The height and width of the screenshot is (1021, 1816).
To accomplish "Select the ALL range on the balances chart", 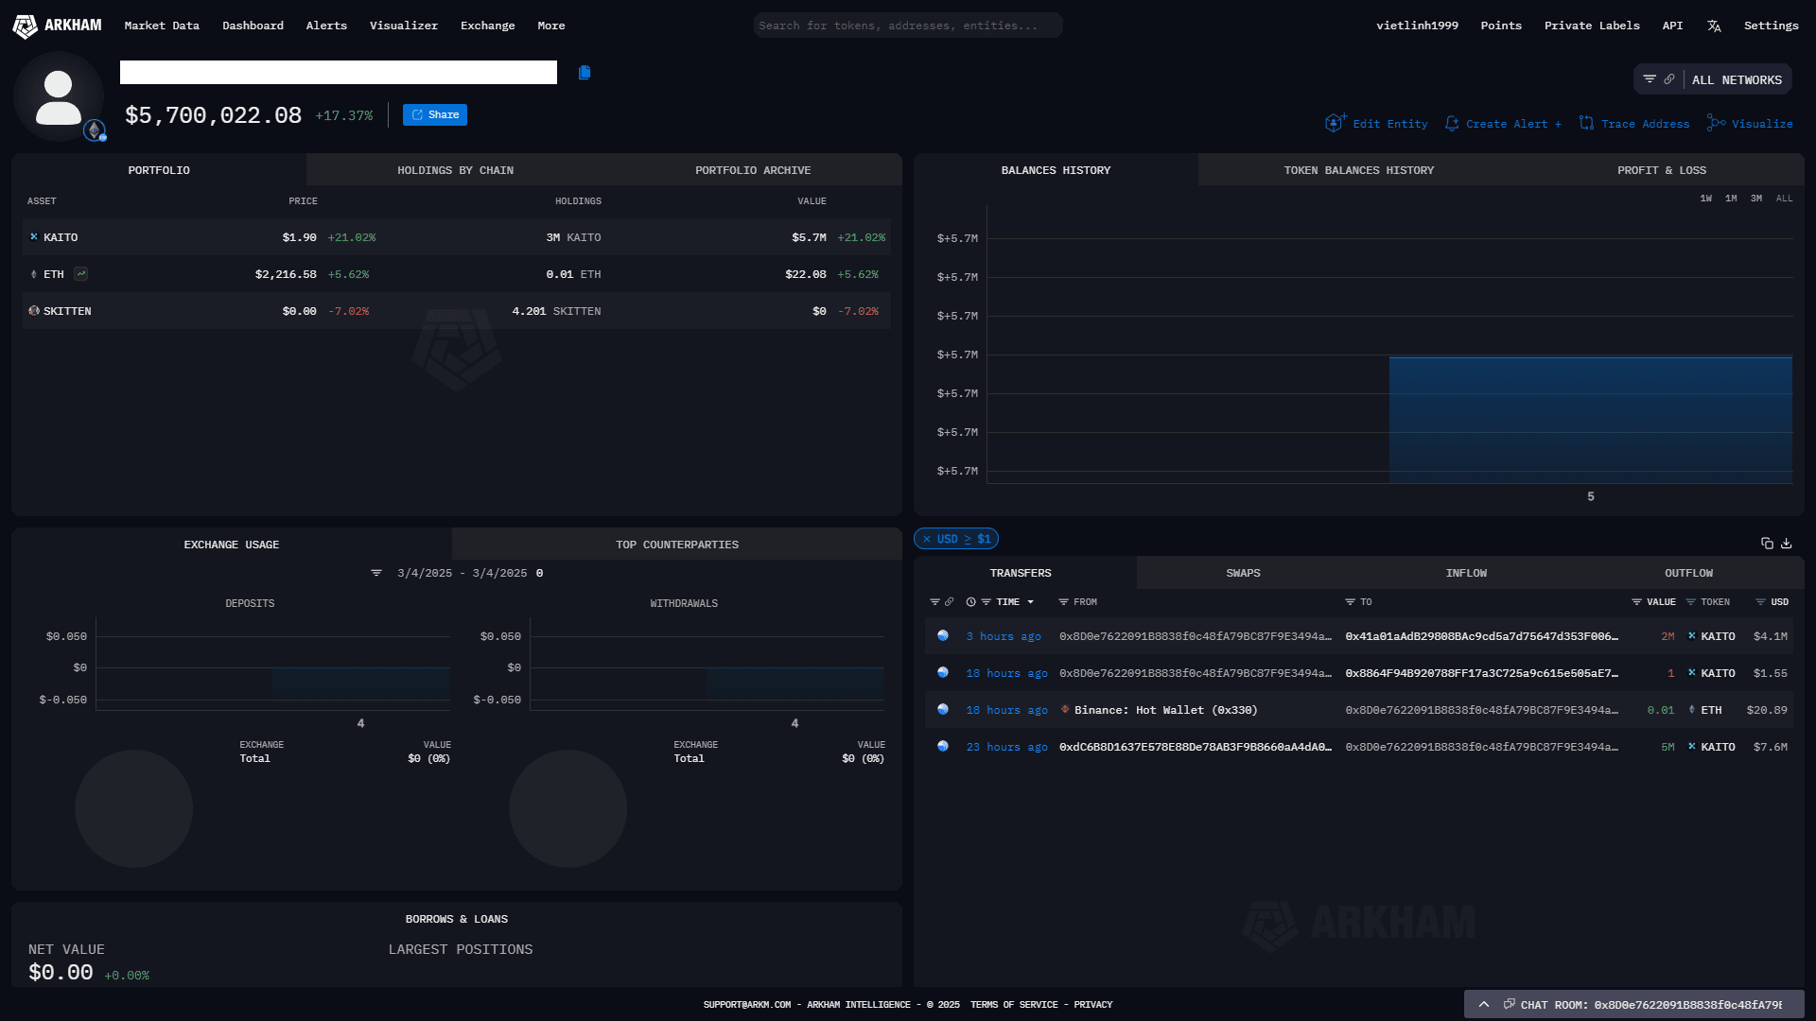I will coord(1784,199).
